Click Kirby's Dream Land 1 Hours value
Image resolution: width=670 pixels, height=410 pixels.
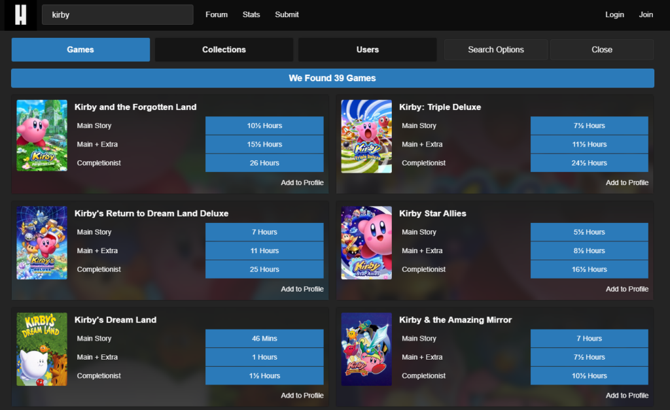[264, 357]
